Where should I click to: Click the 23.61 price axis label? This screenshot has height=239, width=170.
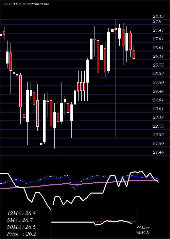[158, 109]
